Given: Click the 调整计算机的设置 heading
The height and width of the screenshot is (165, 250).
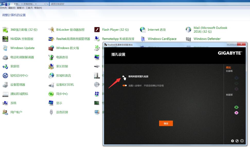Looking at the screenshot, I should 14,15.
